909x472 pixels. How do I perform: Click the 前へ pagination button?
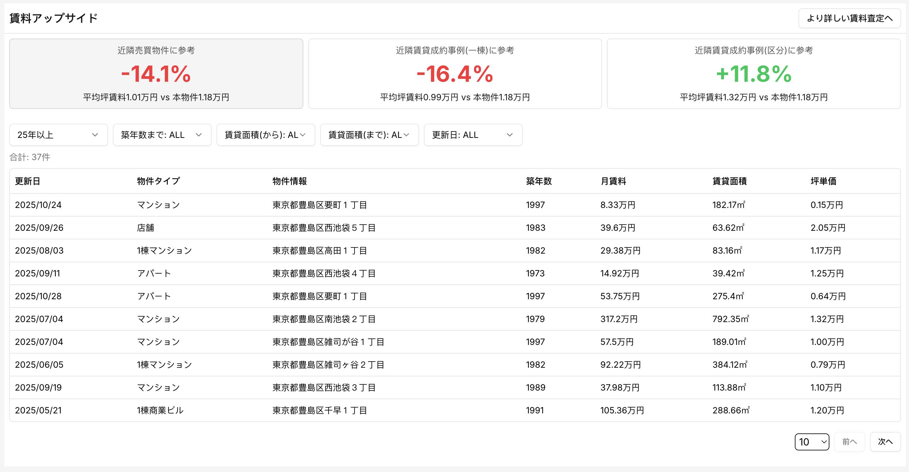click(850, 442)
